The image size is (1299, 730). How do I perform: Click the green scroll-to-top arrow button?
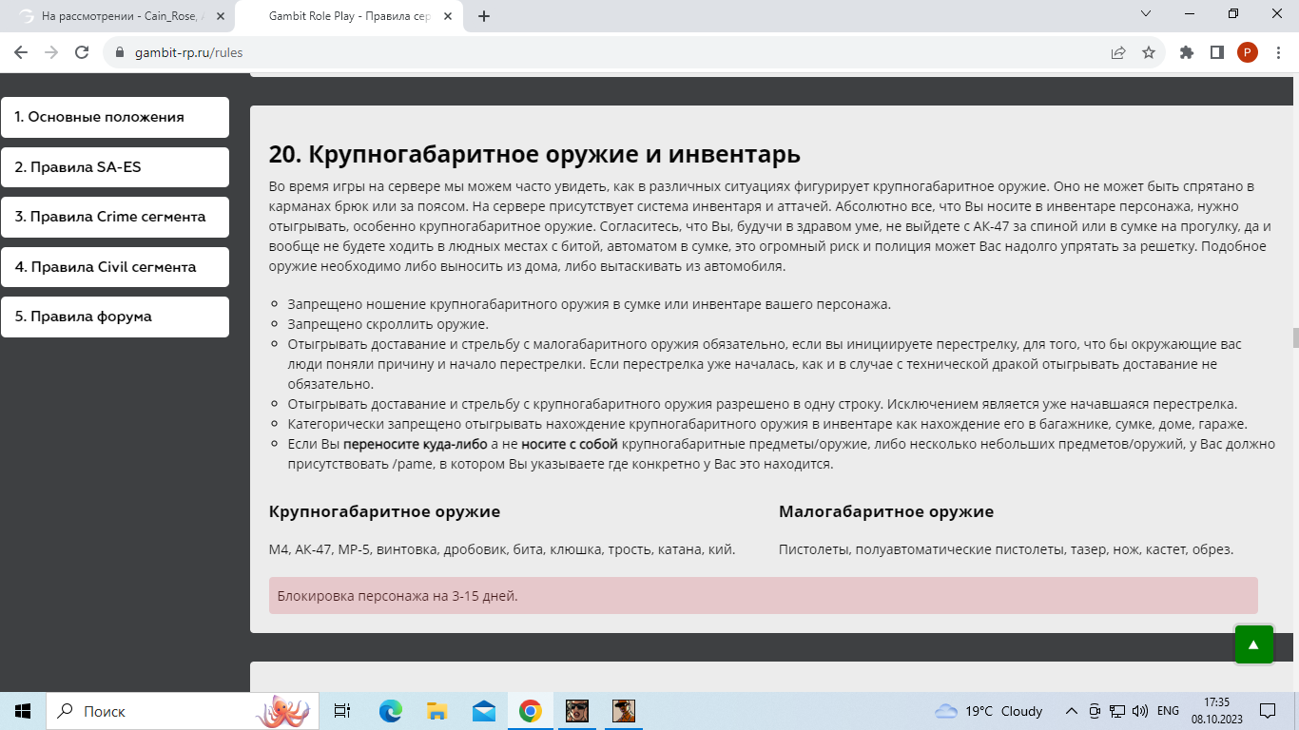tap(1253, 644)
